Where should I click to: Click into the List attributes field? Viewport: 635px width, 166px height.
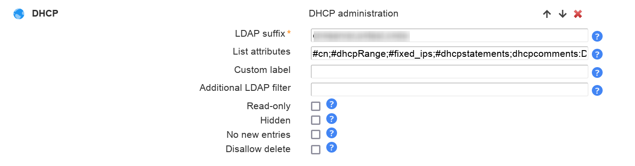449,54
